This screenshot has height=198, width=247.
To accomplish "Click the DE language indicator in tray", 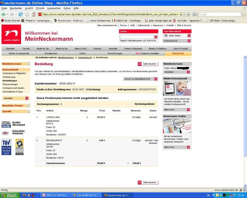I will (208, 196).
